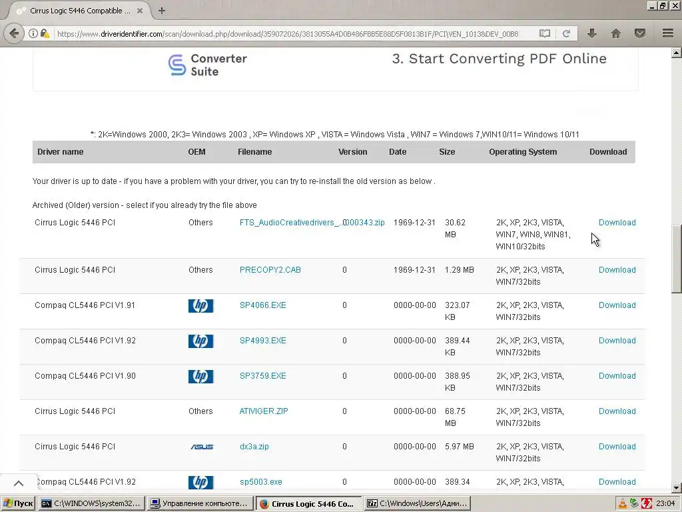
Task: Click ASUS logo in dx3a.zip row
Action: click(x=202, y=447)
